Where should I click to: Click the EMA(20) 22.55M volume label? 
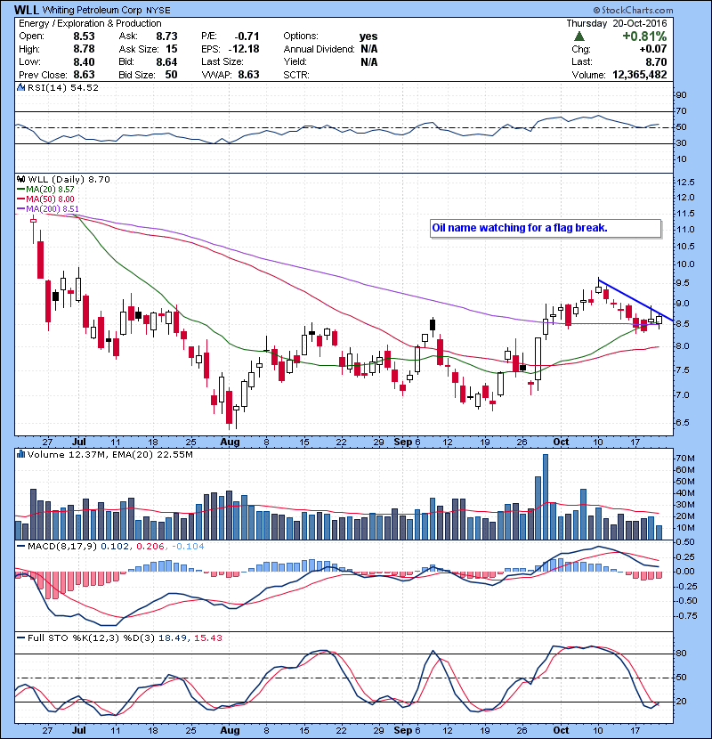click(x=151, y=454)
